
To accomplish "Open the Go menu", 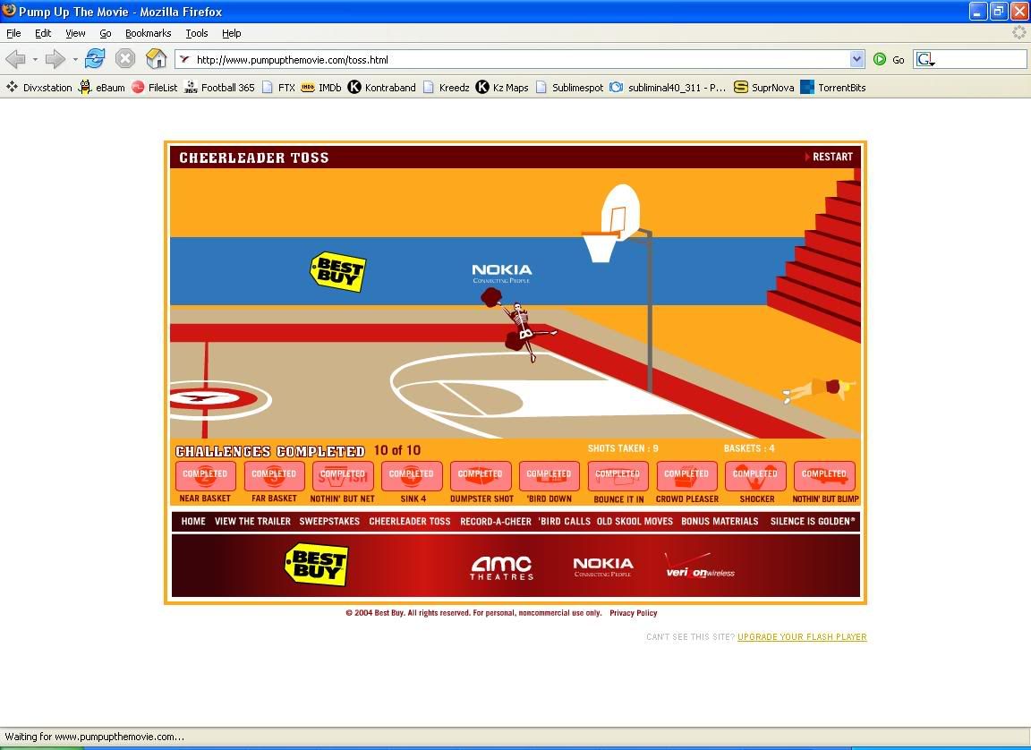I will pos(106,33).
